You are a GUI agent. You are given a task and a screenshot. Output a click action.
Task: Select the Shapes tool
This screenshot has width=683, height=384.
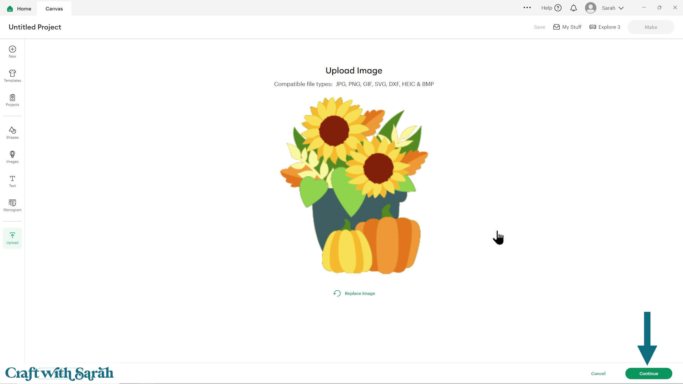pos(12,133)
